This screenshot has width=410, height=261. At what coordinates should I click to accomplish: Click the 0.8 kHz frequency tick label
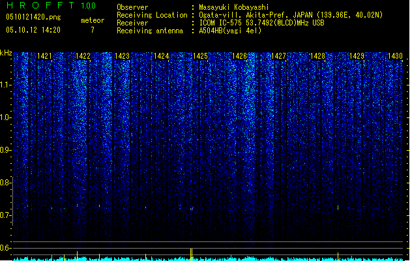(x=5, y=183)
